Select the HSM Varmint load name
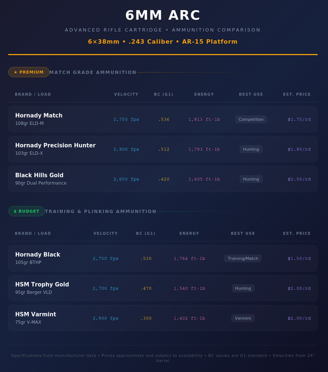This screenshot has width=328, height=372. [x=35, y=314]
